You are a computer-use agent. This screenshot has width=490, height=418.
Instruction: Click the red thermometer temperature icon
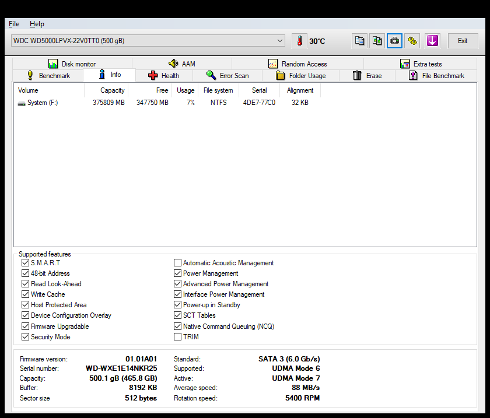[299, 41]
